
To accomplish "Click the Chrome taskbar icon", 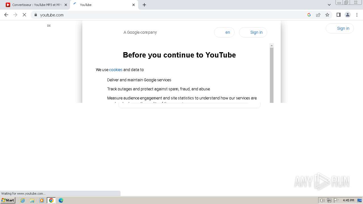I will [x=51, y=200].
